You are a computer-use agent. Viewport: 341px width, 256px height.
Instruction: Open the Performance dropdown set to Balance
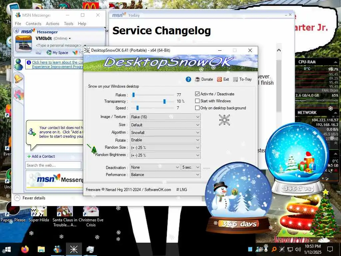(165, 175)
